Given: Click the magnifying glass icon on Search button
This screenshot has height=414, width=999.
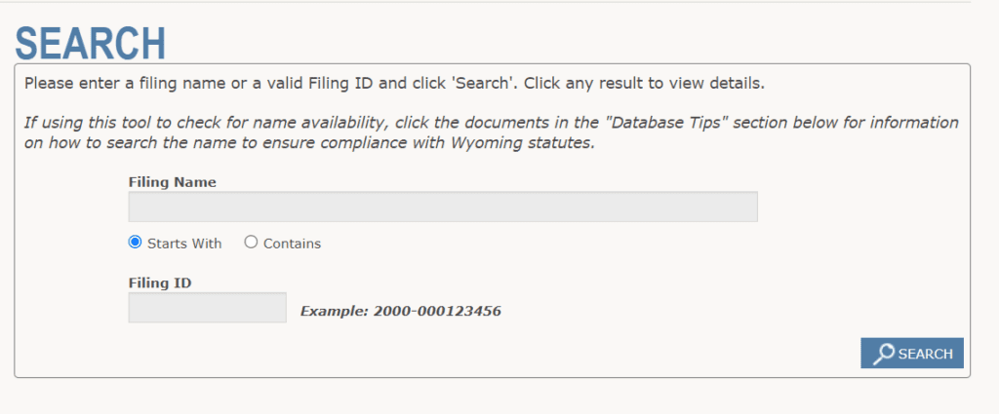Looking at the screenshot, I should tap(884, 354).
